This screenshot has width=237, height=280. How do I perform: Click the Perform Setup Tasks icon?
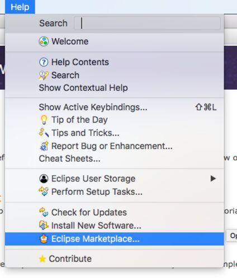pyautogui.click(x=44, y=192)
